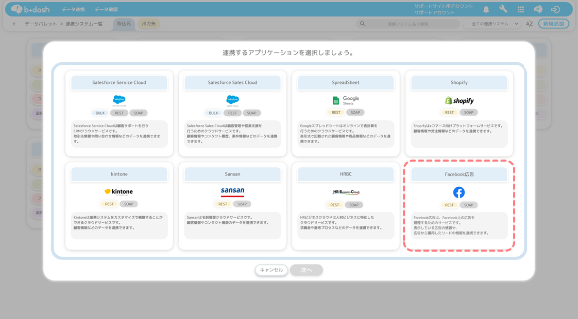
Task: Select REST on Salesforce Service Cloud card
Action: point(119,113)
